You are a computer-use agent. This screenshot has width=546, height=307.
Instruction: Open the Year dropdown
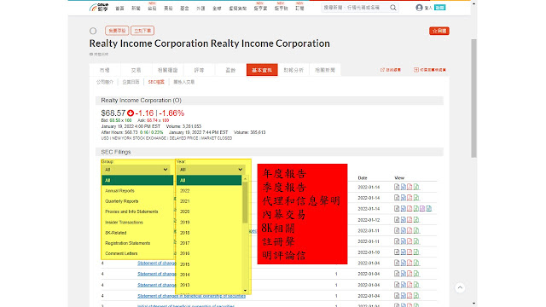coord(211,170)
